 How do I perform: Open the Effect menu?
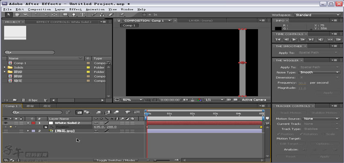coord(75,9)
